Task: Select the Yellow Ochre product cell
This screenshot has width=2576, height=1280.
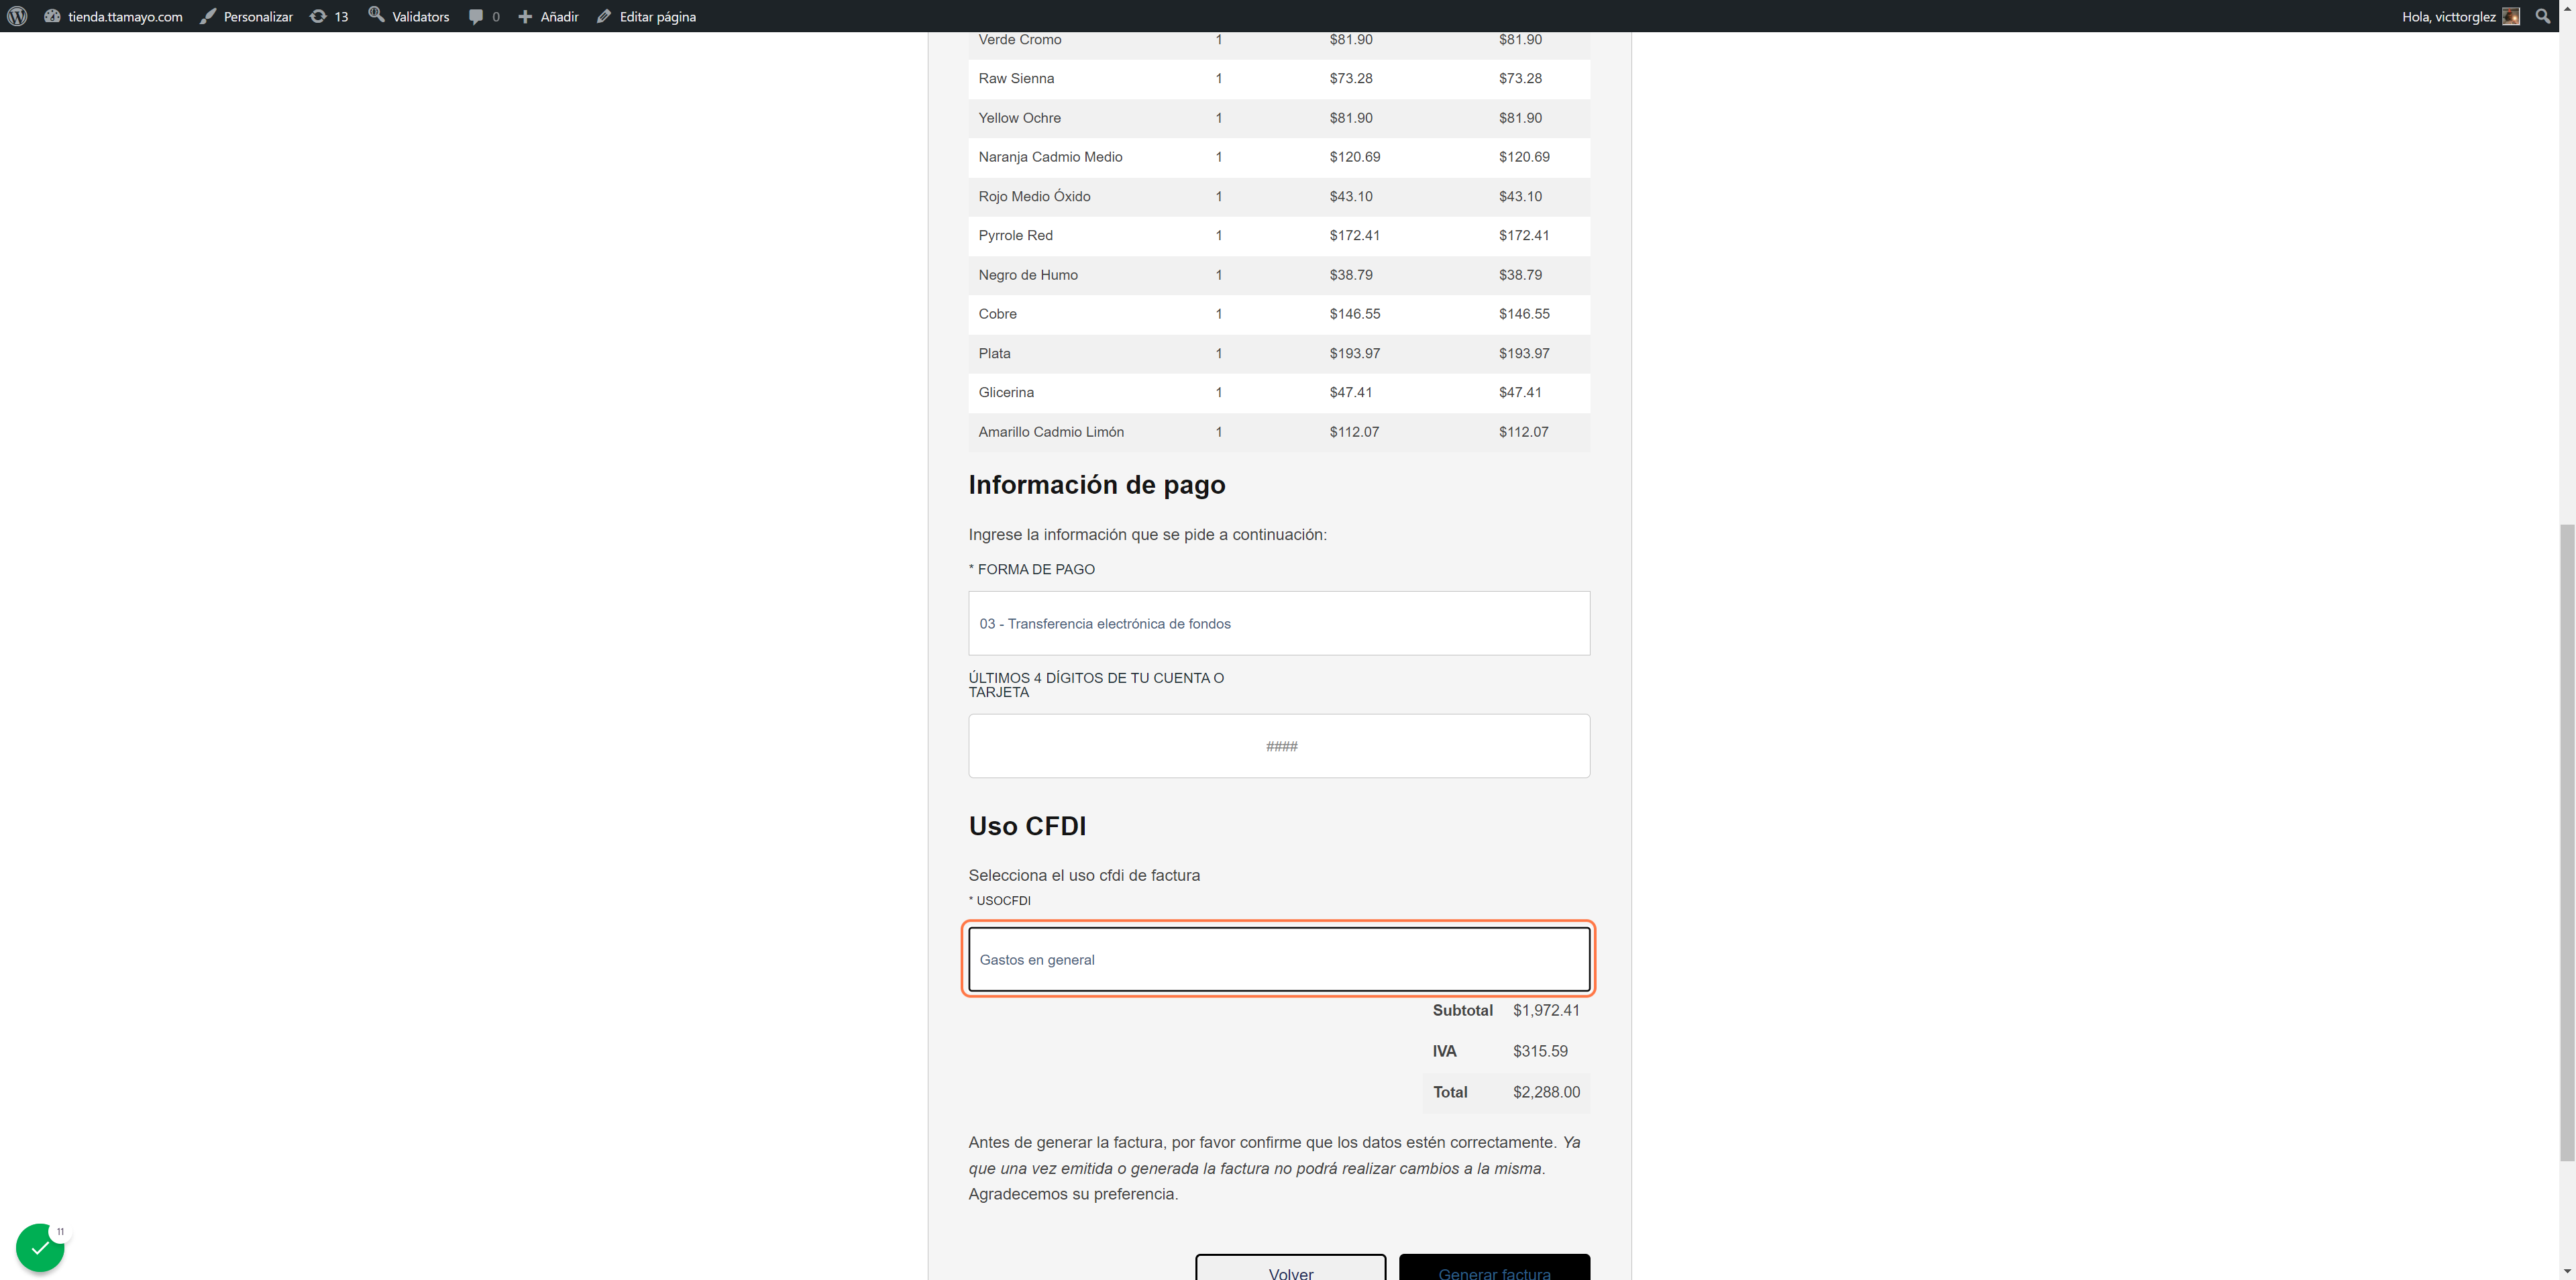Action: click(x=1019, y=118)
